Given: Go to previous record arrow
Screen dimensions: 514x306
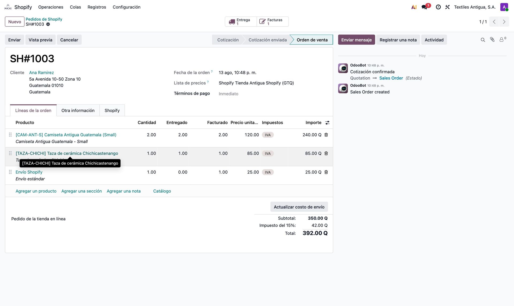Looking at the screenshot, I should click(494, 22).
